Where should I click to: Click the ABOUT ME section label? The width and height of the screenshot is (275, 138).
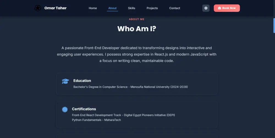click(x=137, y=19)
